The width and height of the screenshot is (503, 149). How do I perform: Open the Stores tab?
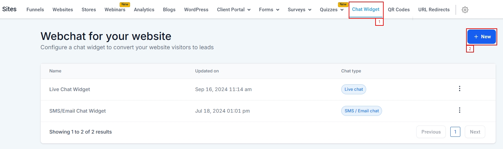[89, 10]
